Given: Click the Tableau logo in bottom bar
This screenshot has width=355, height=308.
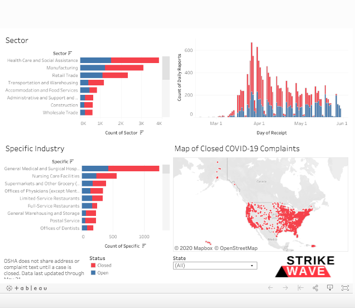Looking at the screenshot, I should pyautogui.click(x=26, y=288).
